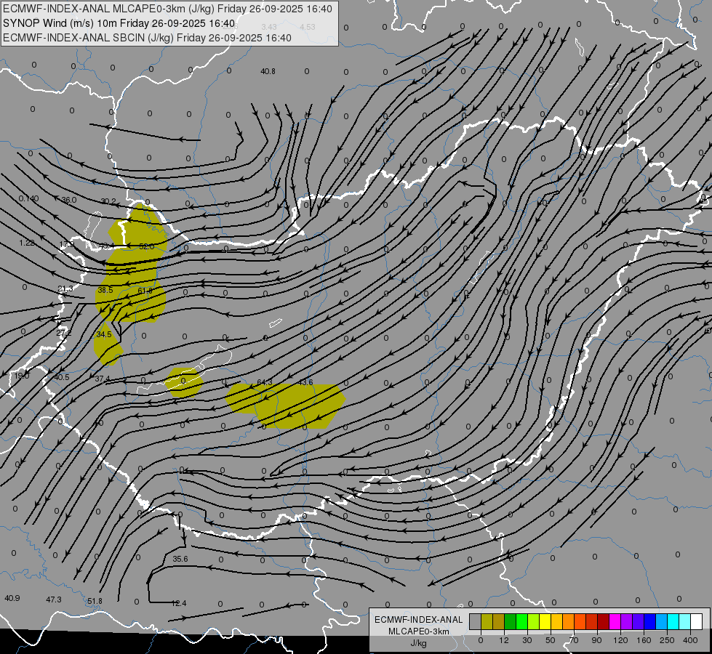712x654 pixels.
Task: Click the legend scale label 70
Action: click(574, 640)
